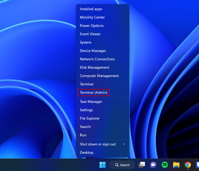Expand Shut down or sign out submenu

tap(103, 144)
